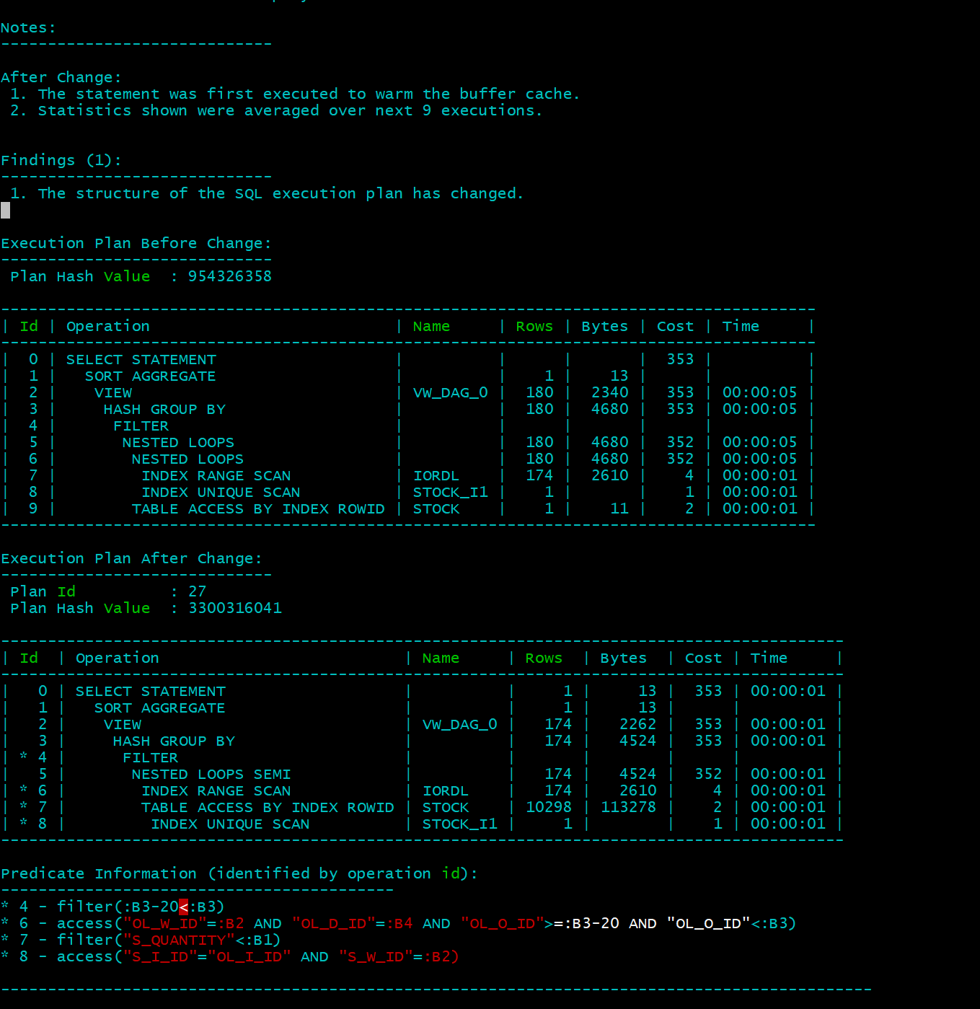Click the gray cursor block below the findings

(5, 211)
